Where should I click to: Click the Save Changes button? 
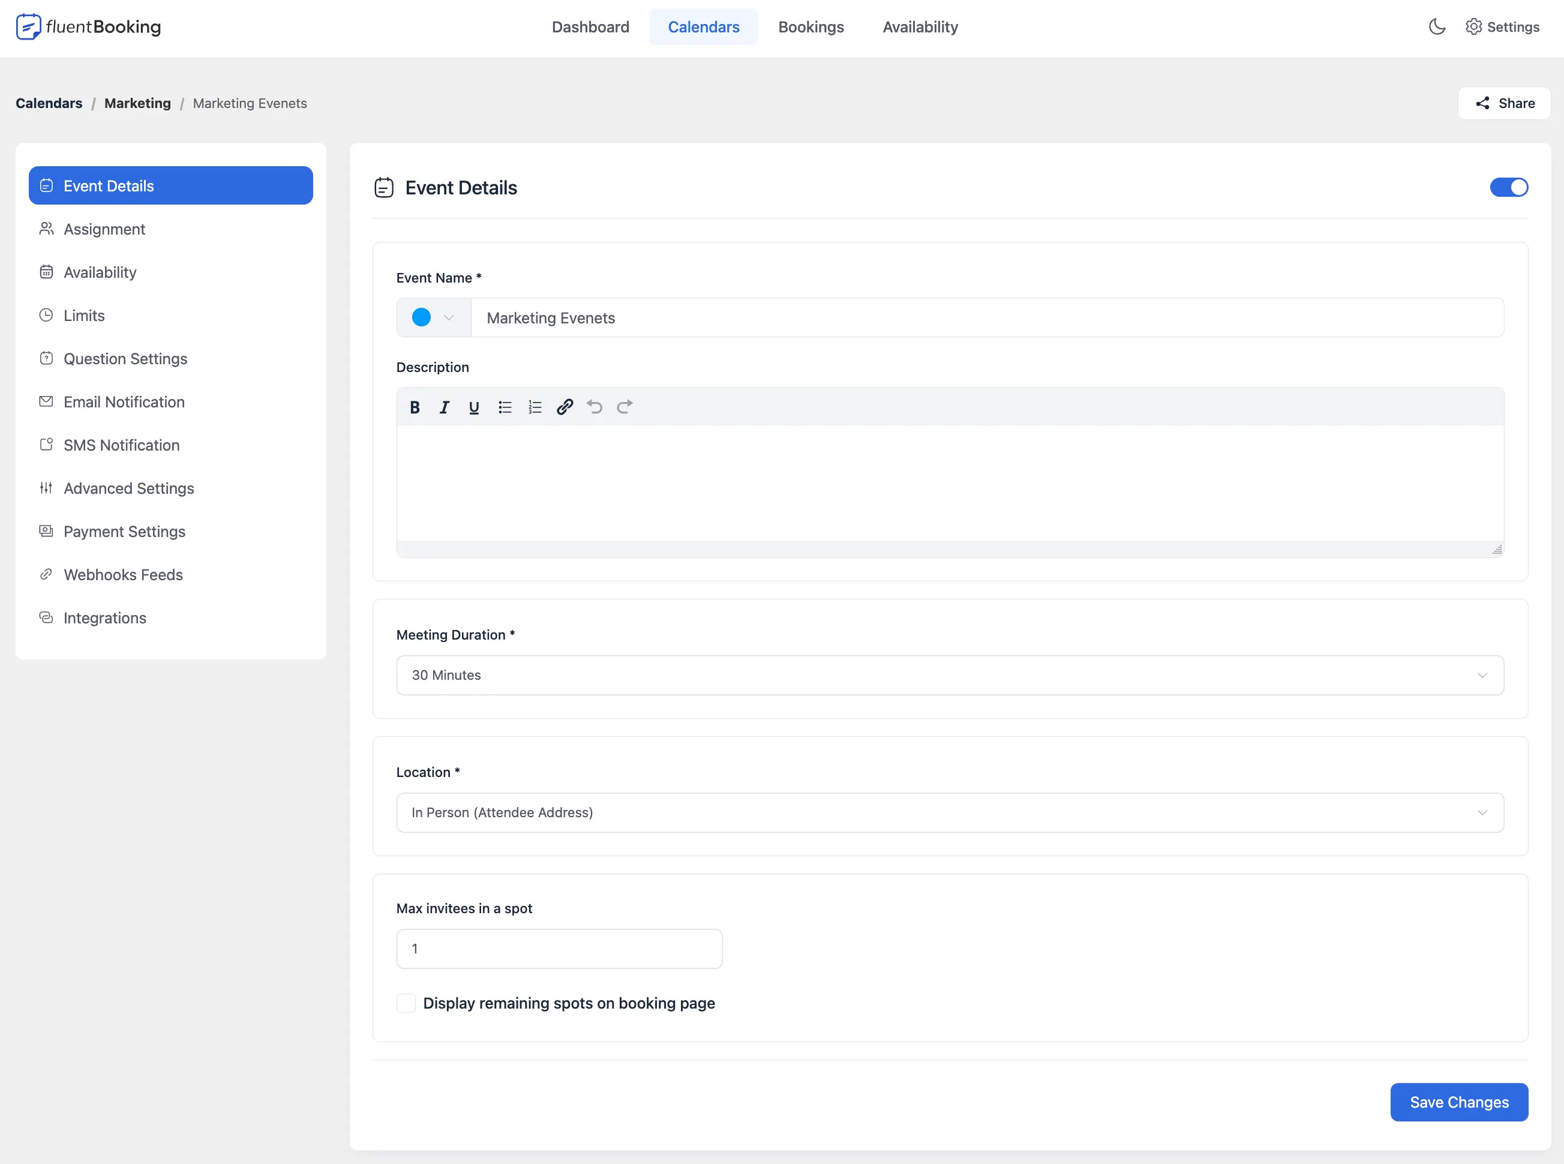(x=1459, y=1102)
